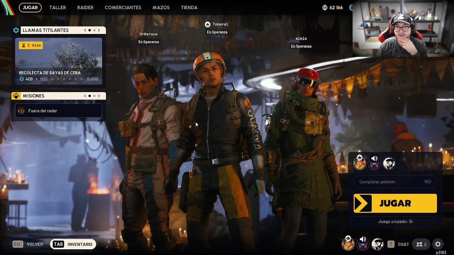Go to previous Misiones page
454x255 pixels.
tap(85, 96)
